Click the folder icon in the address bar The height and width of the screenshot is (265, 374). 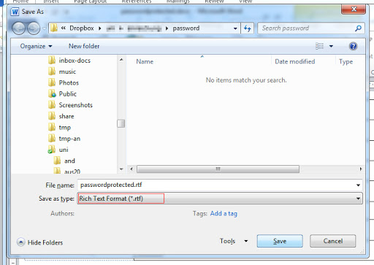click(54, 28)
